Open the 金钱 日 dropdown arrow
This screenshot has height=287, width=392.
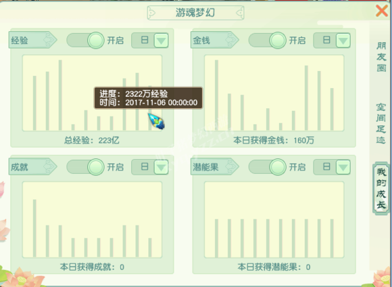pos(343,41)
